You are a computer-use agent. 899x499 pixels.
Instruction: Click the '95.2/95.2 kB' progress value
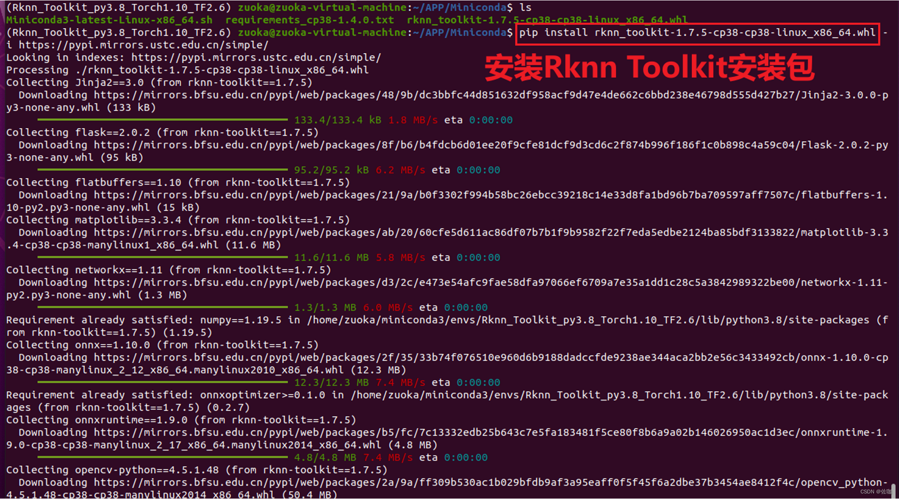click(x=331, y=170)
